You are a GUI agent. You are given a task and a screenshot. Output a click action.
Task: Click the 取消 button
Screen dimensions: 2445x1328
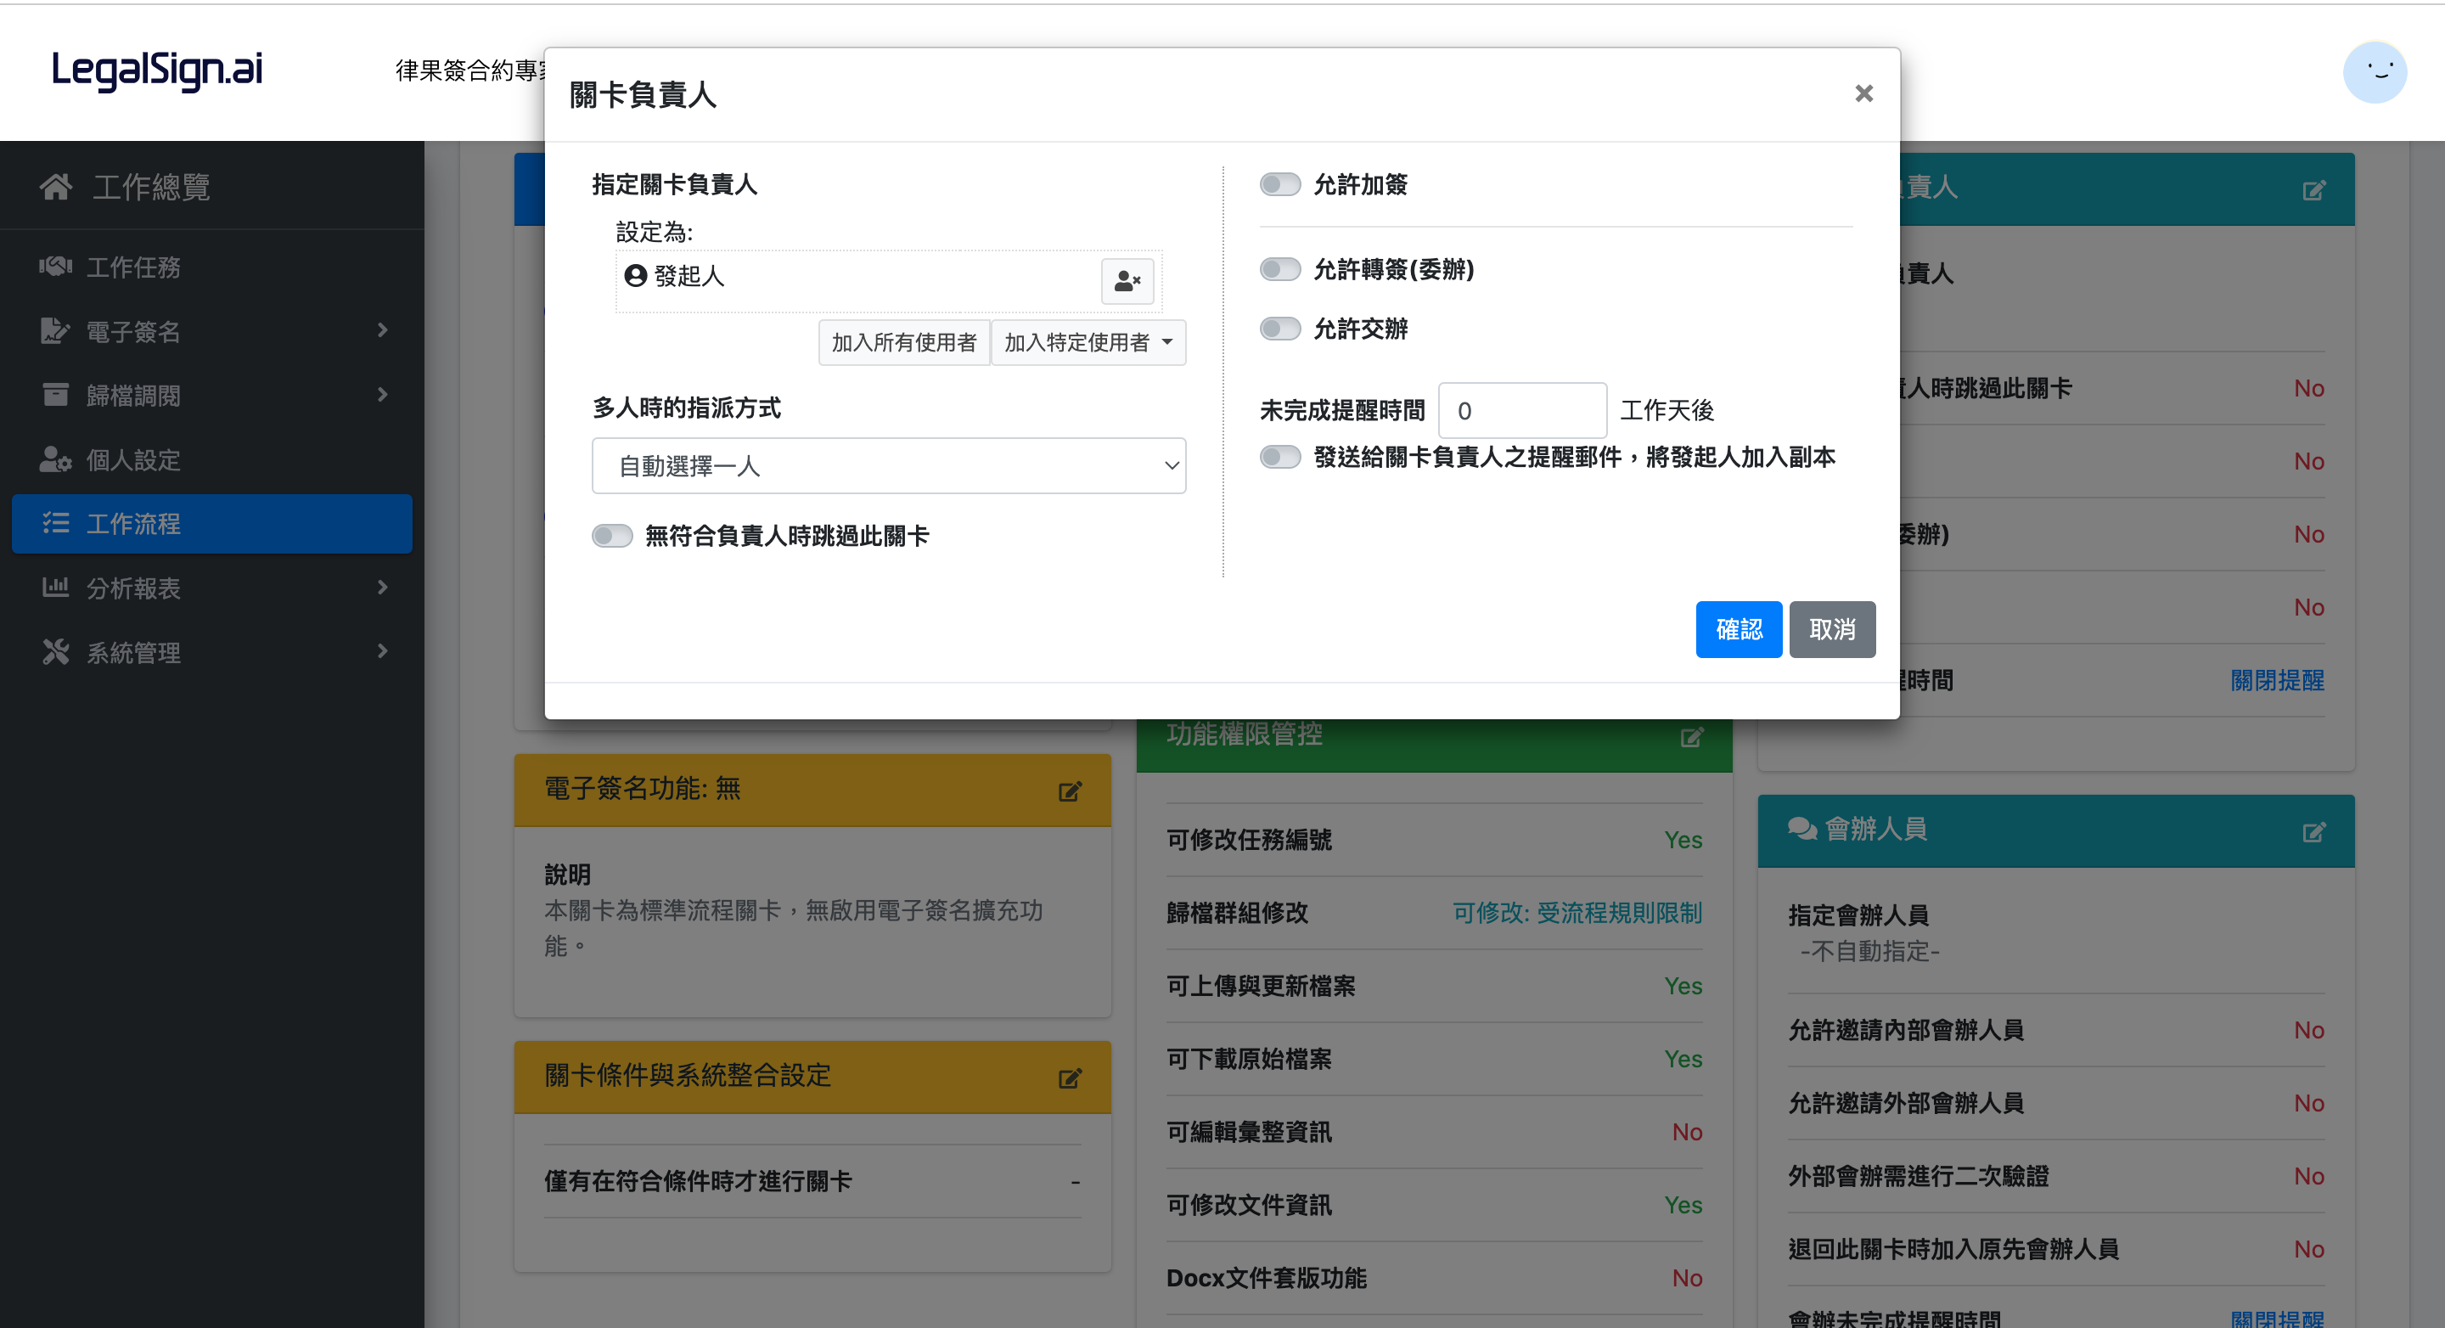point(1831,628)
